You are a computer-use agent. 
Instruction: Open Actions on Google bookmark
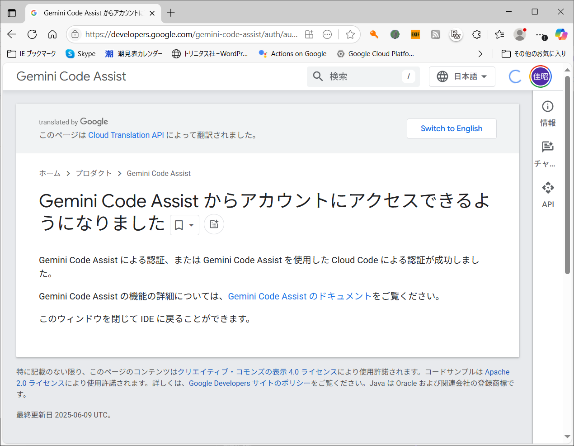[292, 54]
